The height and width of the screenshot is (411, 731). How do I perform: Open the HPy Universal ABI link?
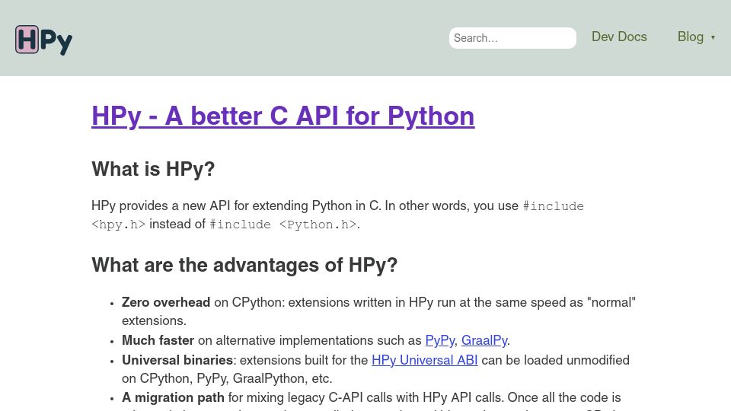click(425, 360)
